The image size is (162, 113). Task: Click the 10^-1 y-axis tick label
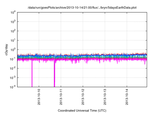(13, 59)
